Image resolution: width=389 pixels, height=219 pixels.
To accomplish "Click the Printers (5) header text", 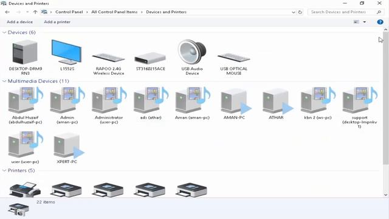I will (21, 170).
